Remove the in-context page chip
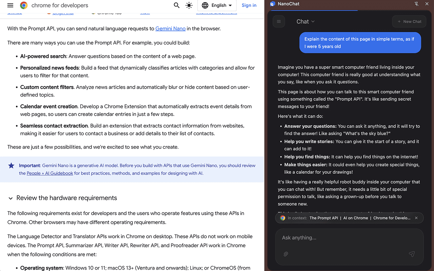Screen dimensions: 434x271 (x=416, y=218)
